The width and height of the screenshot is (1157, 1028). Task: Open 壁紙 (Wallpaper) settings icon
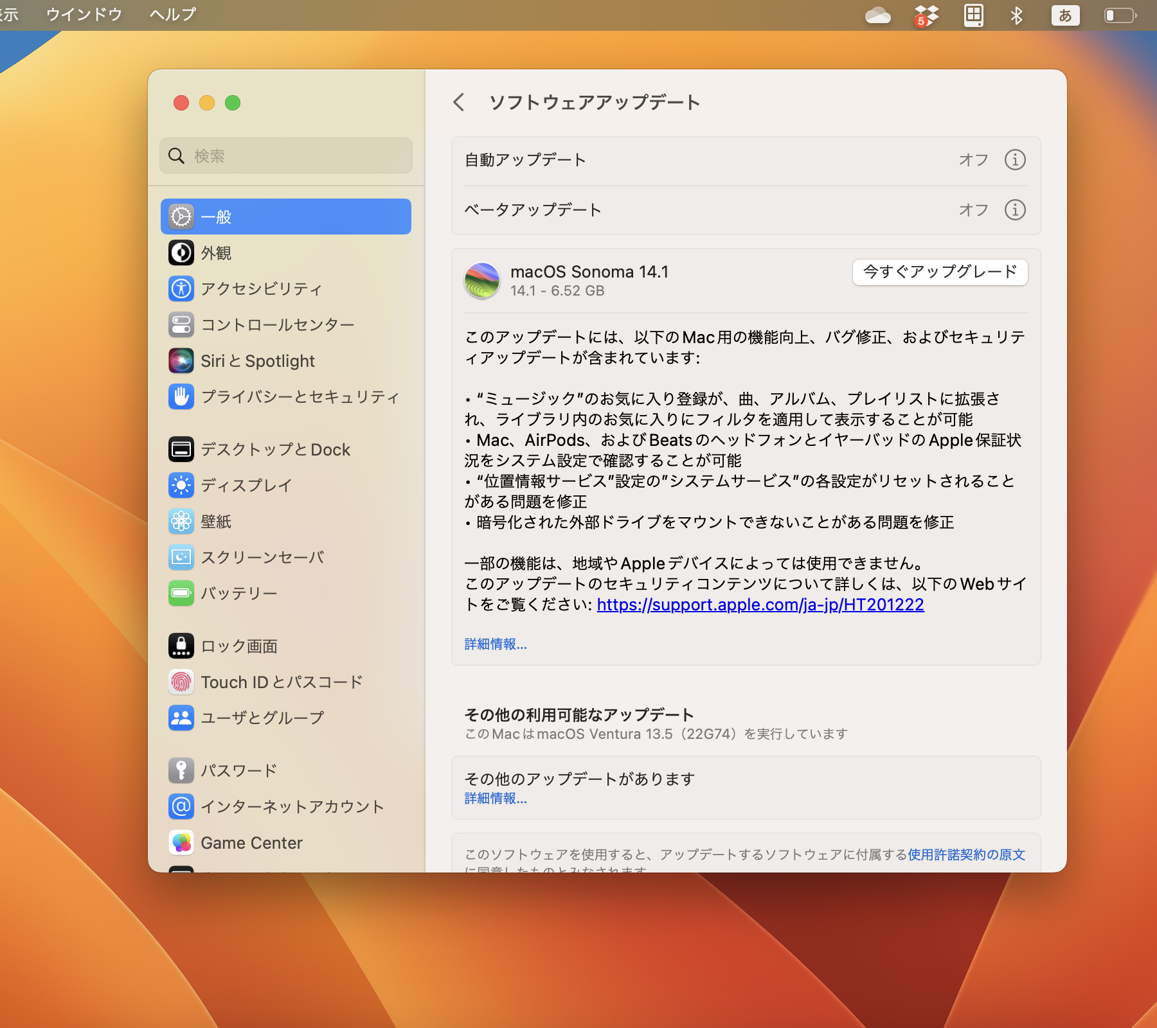click(181, 522)
